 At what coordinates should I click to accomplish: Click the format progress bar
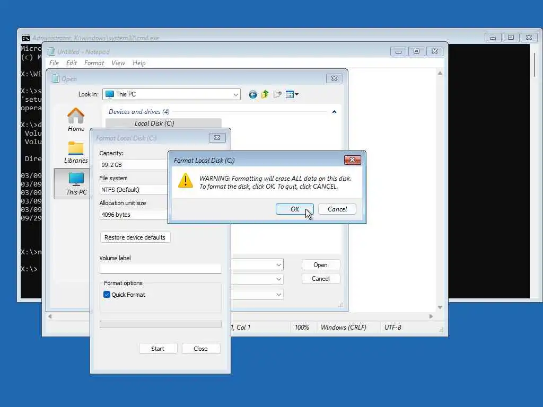point(160,324)
